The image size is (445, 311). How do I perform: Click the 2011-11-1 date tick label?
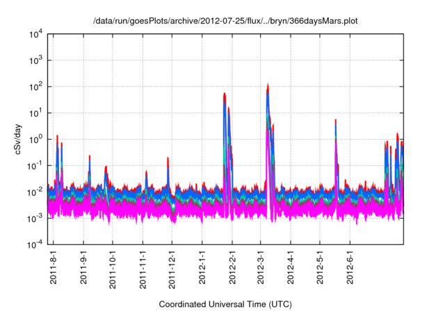click(x=143, y=269)
